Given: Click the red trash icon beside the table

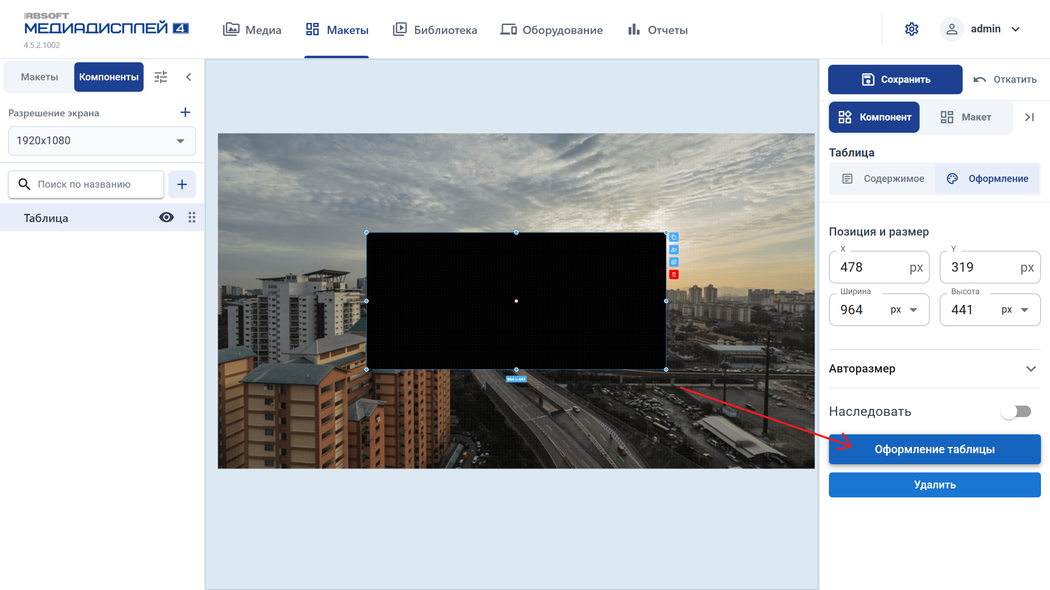Looking at the screenshot, I should [673, 275].
